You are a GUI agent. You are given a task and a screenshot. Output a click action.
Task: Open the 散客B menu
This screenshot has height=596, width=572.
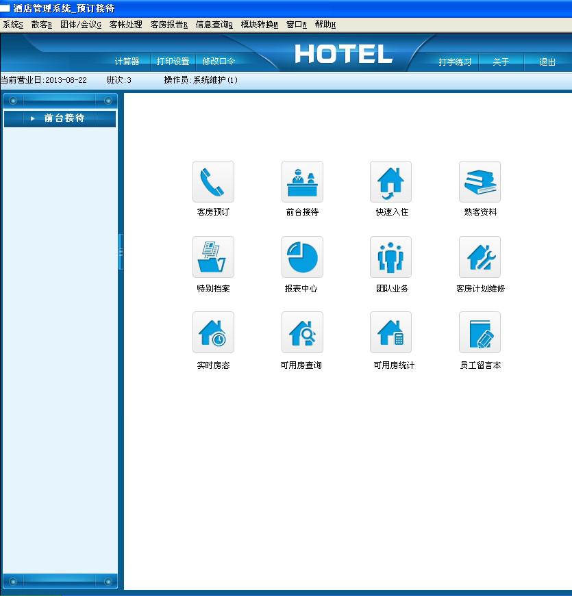[x=42, y=25]
